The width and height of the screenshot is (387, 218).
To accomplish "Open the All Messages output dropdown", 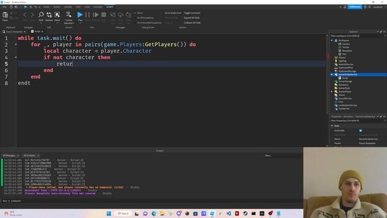I will click(x=11, y=156).
